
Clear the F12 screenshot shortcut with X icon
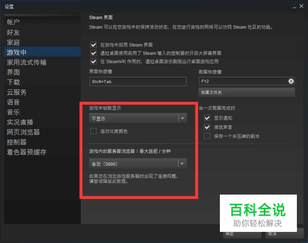(291, 81)
